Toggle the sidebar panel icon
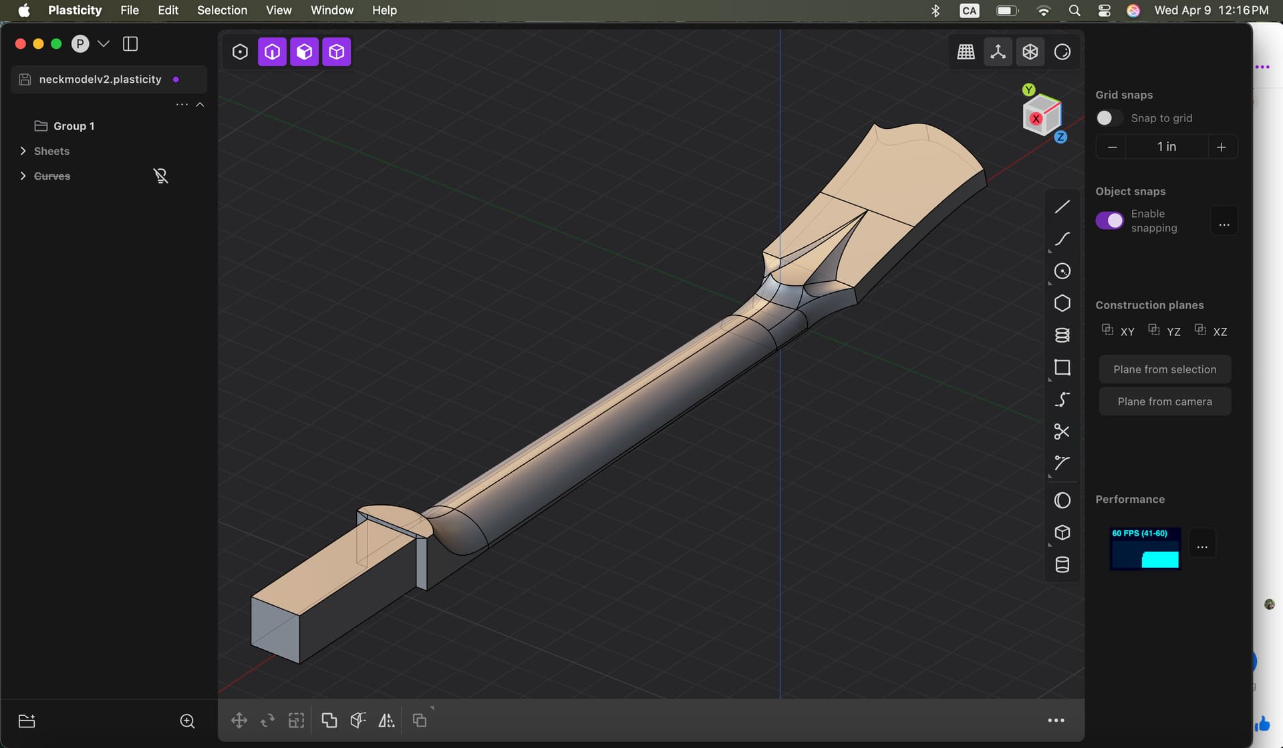This screenshot has width=1283, height=748. coord(130,44)
